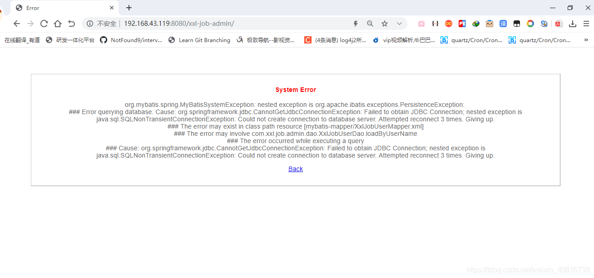
Task: Open the downloads panel
Action: (573, 24)
